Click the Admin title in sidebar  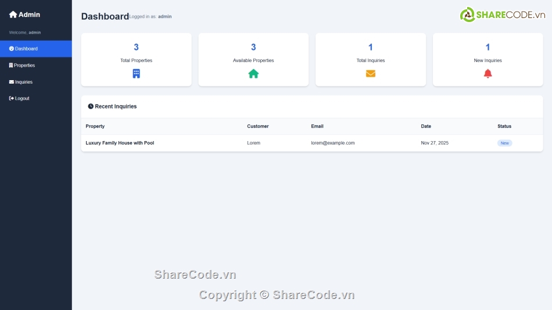29,15
